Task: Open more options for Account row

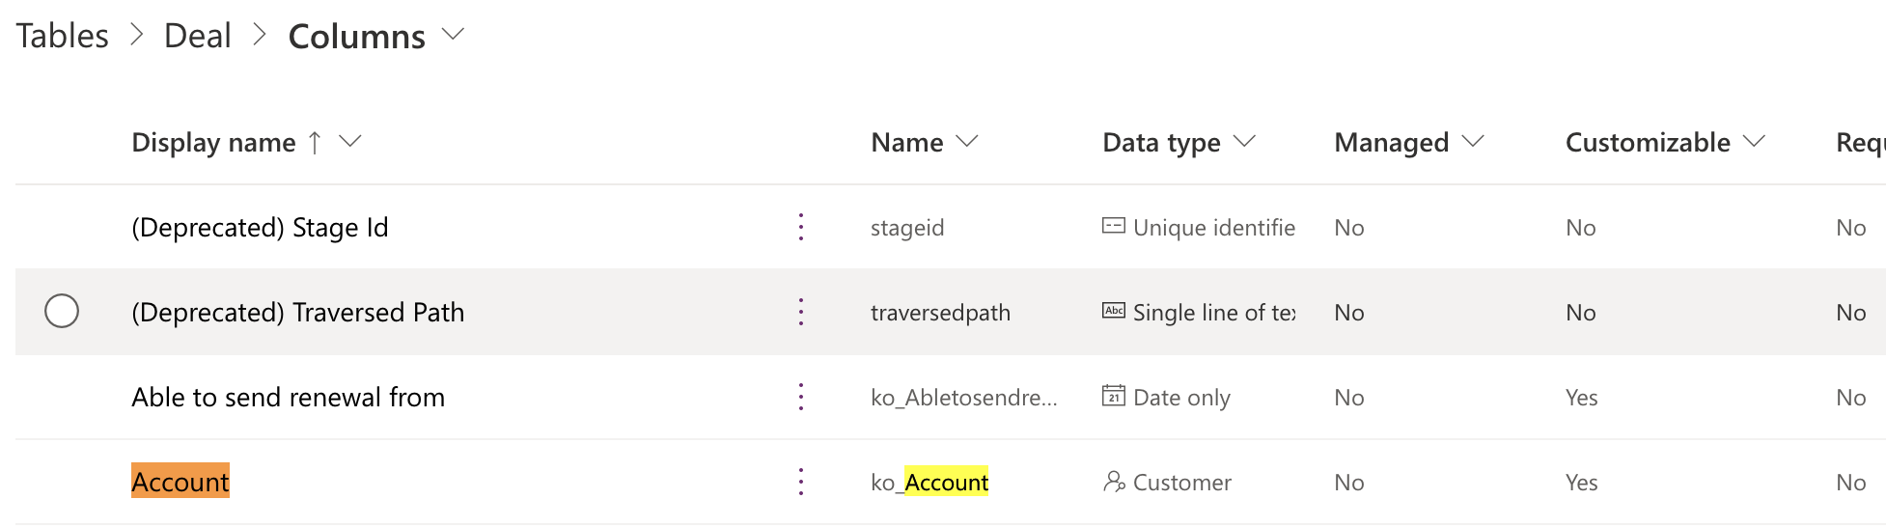Action: (x=801, y=482)
